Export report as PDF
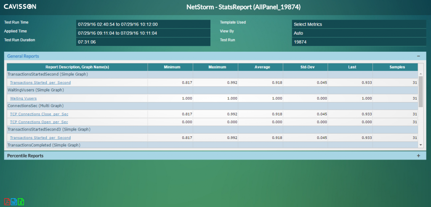 (7, 202)
